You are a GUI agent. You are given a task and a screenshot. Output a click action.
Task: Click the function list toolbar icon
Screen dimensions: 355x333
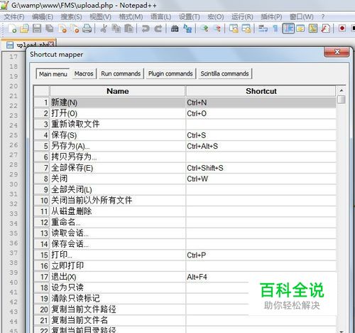pos(326,28)
